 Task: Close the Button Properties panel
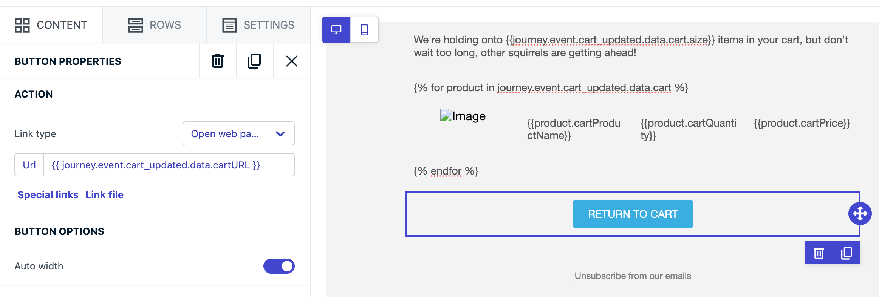coord(292,61)
